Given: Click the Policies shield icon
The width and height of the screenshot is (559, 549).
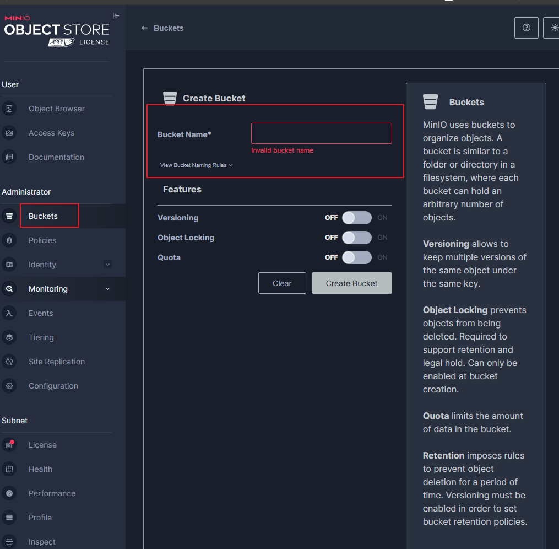Looking at the screenshot, I should [x=9, y=240].
